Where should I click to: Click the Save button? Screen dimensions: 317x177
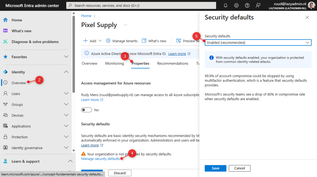pyautogui.click(x=215, y=168)
